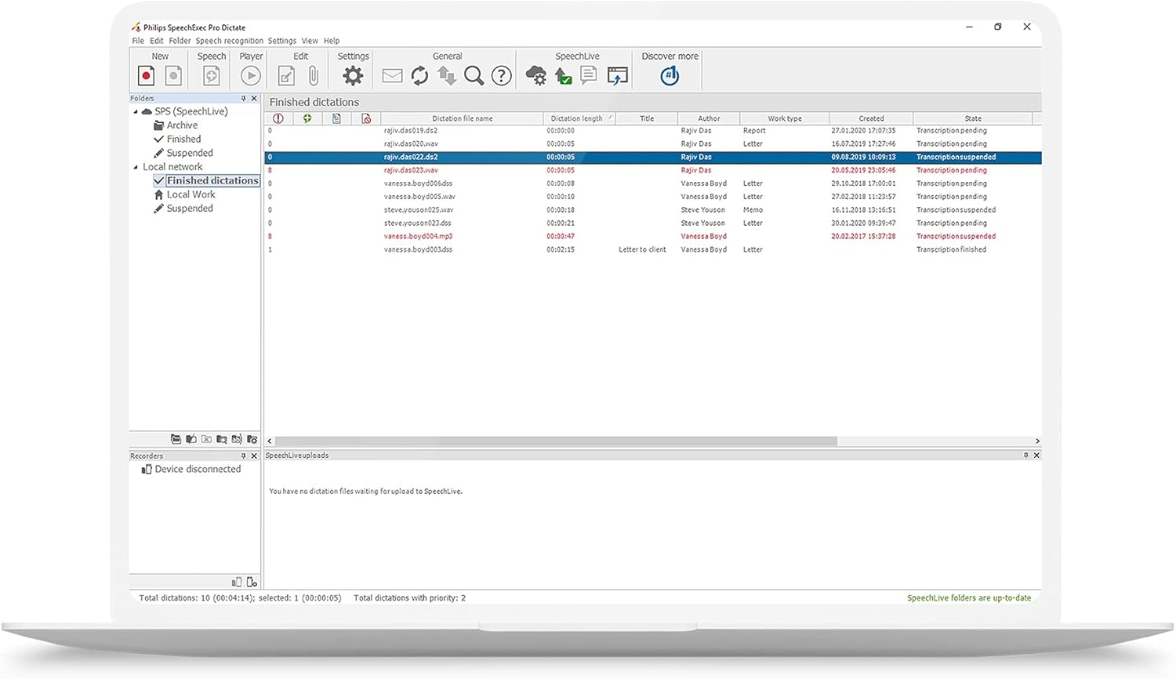Image resolution: width=1176 pixels, height=679 pixels.
Task: Open Settings via the gear icon
Action: coord(353,75)
